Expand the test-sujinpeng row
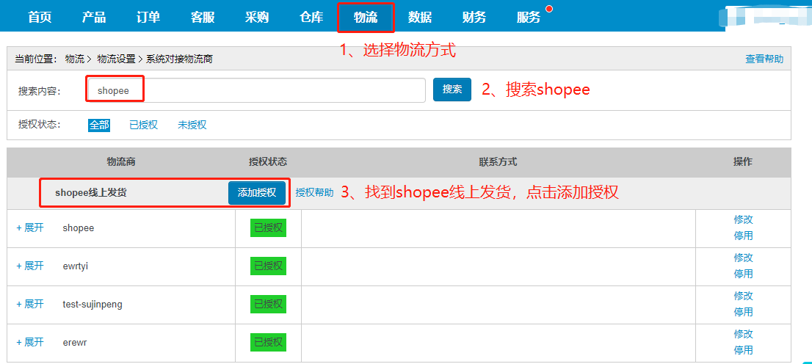 point(30,304)
